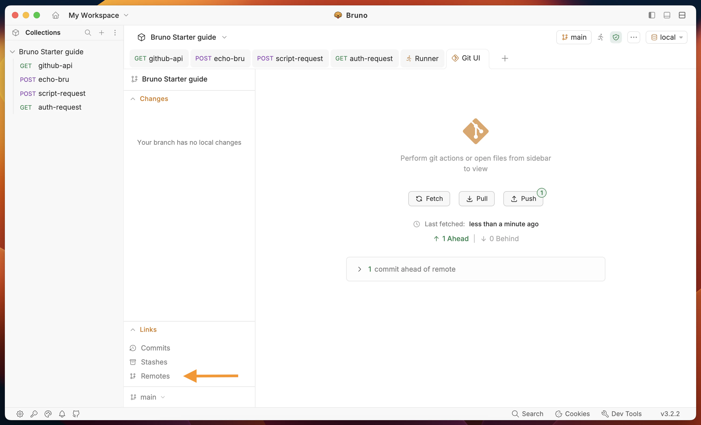The image size is (701, 425).
Task: Open preferences gear in status bar
Action: (20, 414)
